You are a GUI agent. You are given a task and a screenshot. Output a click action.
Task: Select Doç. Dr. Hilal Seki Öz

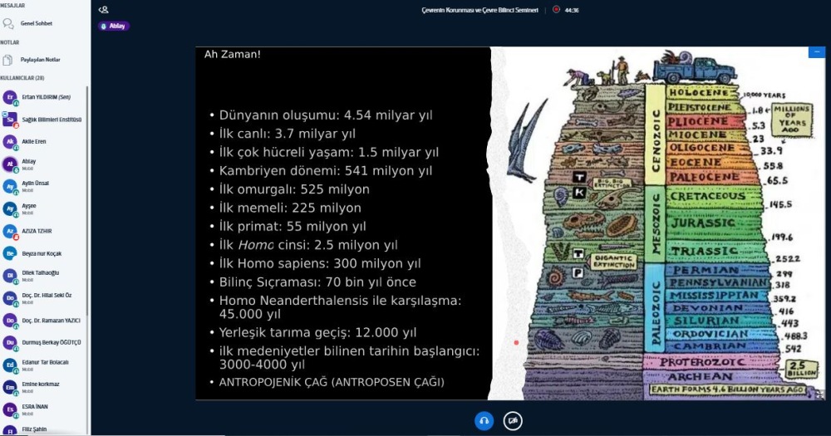point(43,298)
